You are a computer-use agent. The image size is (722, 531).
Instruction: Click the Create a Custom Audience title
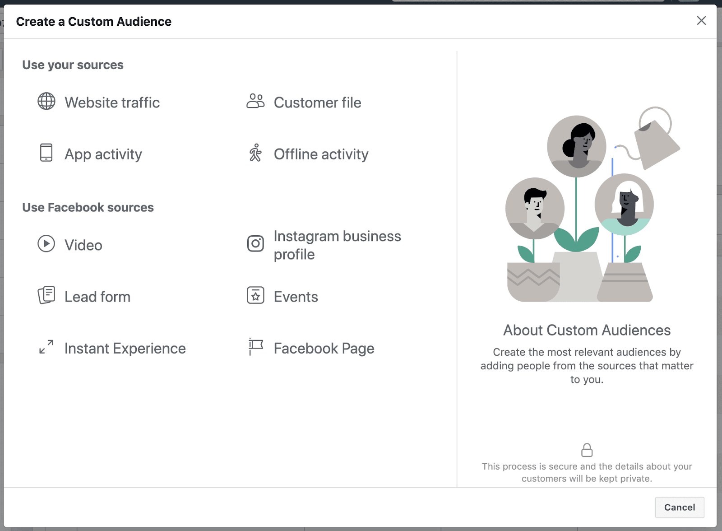93,22
